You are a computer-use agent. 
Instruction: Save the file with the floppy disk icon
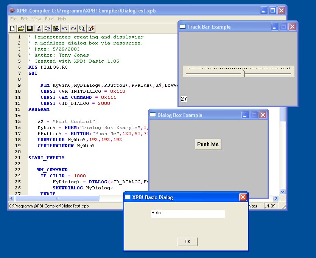click(x=30, y=29)
